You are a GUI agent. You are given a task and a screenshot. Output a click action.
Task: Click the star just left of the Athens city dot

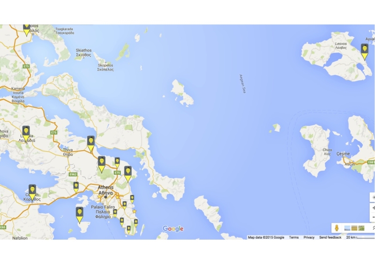pos(99,197)
